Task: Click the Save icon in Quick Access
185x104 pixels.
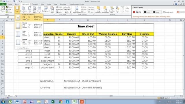Action: (4, 1)
